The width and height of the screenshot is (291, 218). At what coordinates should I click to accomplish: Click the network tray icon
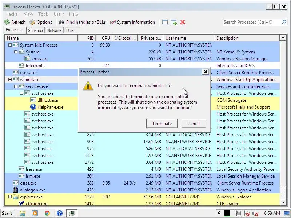click(238, 213)
